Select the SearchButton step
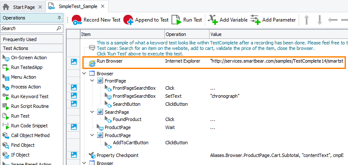This screenshot has height=165, width=348. 127,104
